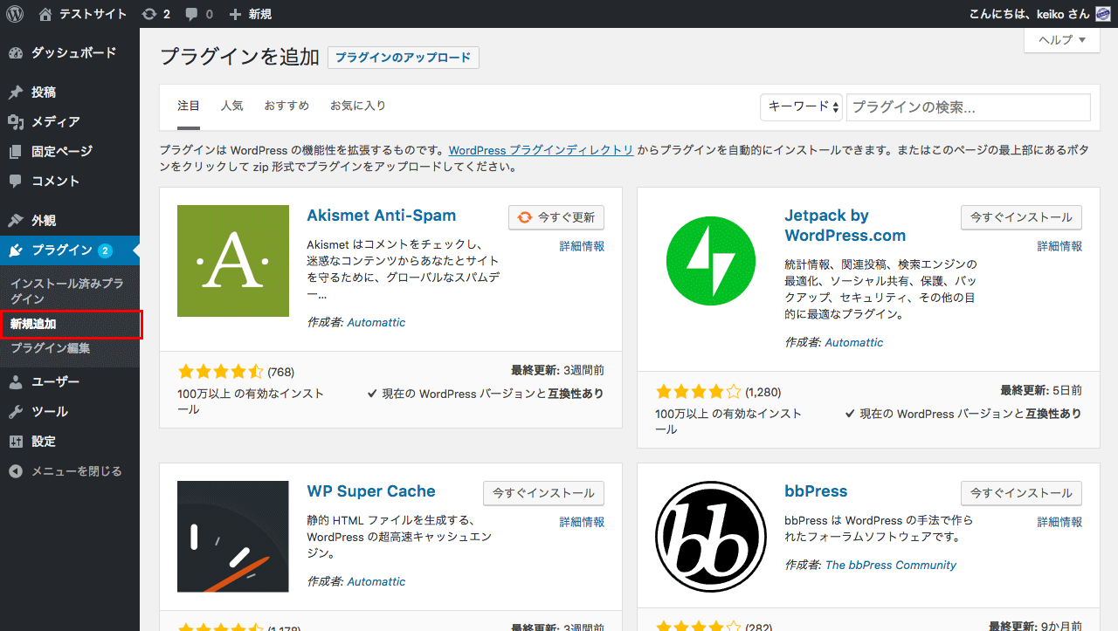Open 固定ページ pages menu
The width and height of the screenshot is (1118, 631).
tap(70, 151)
